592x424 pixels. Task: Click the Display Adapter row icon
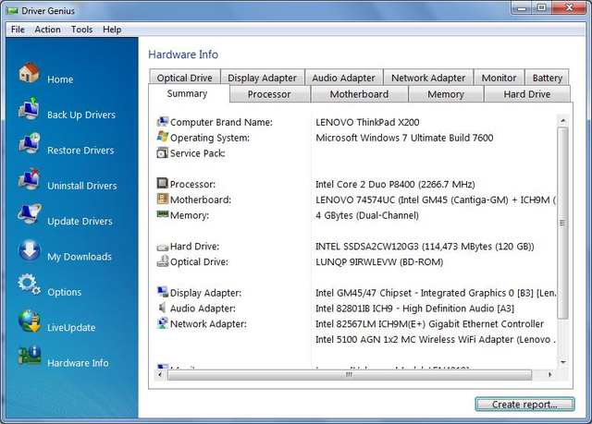click(163, 292)
